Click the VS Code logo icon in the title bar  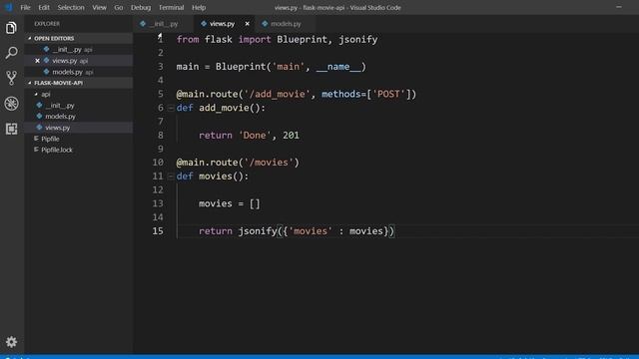9,7
